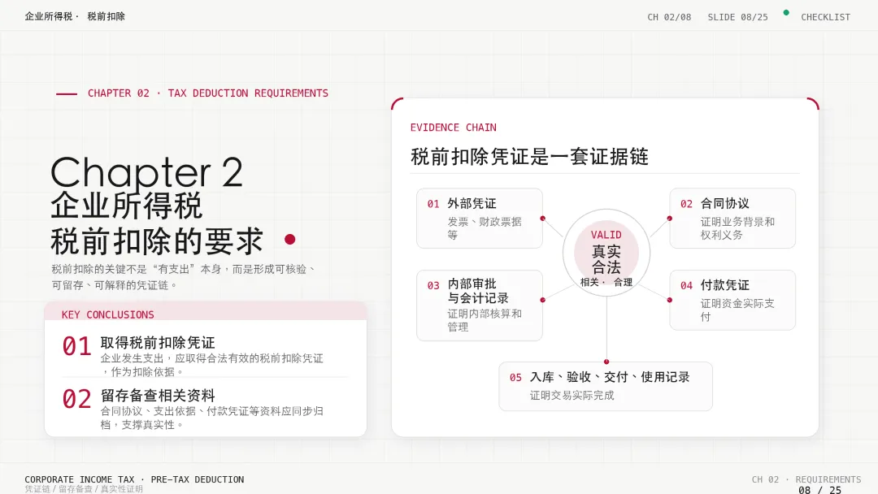This screenshot has width=878, height=494.
Task: Select the 05 入库、验收、交付、使用记录 card
Action: coord(606,386)
